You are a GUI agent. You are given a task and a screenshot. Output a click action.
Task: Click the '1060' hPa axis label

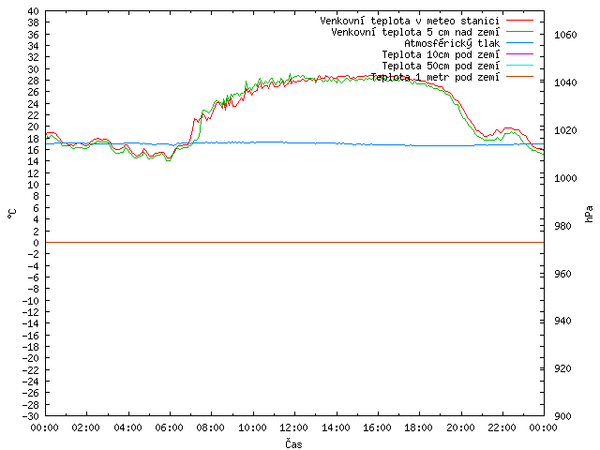565,36
